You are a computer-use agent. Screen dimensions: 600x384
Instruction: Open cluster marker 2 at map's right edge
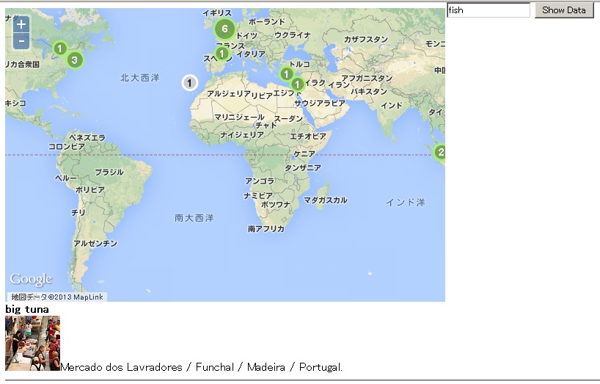(440, 153)
